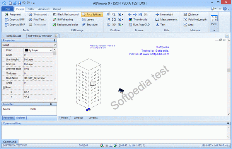Show Thumbnails browser
The height and width of the screenshot is (149, 232).
[138, 19]
